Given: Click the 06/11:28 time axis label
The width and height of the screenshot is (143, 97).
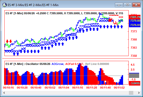Looking at the screenshot, I should coord(92,88).
